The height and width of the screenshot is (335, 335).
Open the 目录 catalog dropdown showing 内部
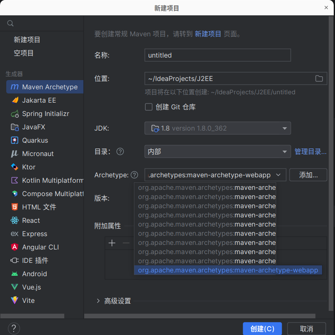tap(217, 151)
